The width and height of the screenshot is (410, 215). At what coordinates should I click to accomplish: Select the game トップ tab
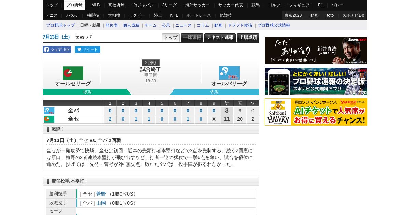[x=170, y=38]
